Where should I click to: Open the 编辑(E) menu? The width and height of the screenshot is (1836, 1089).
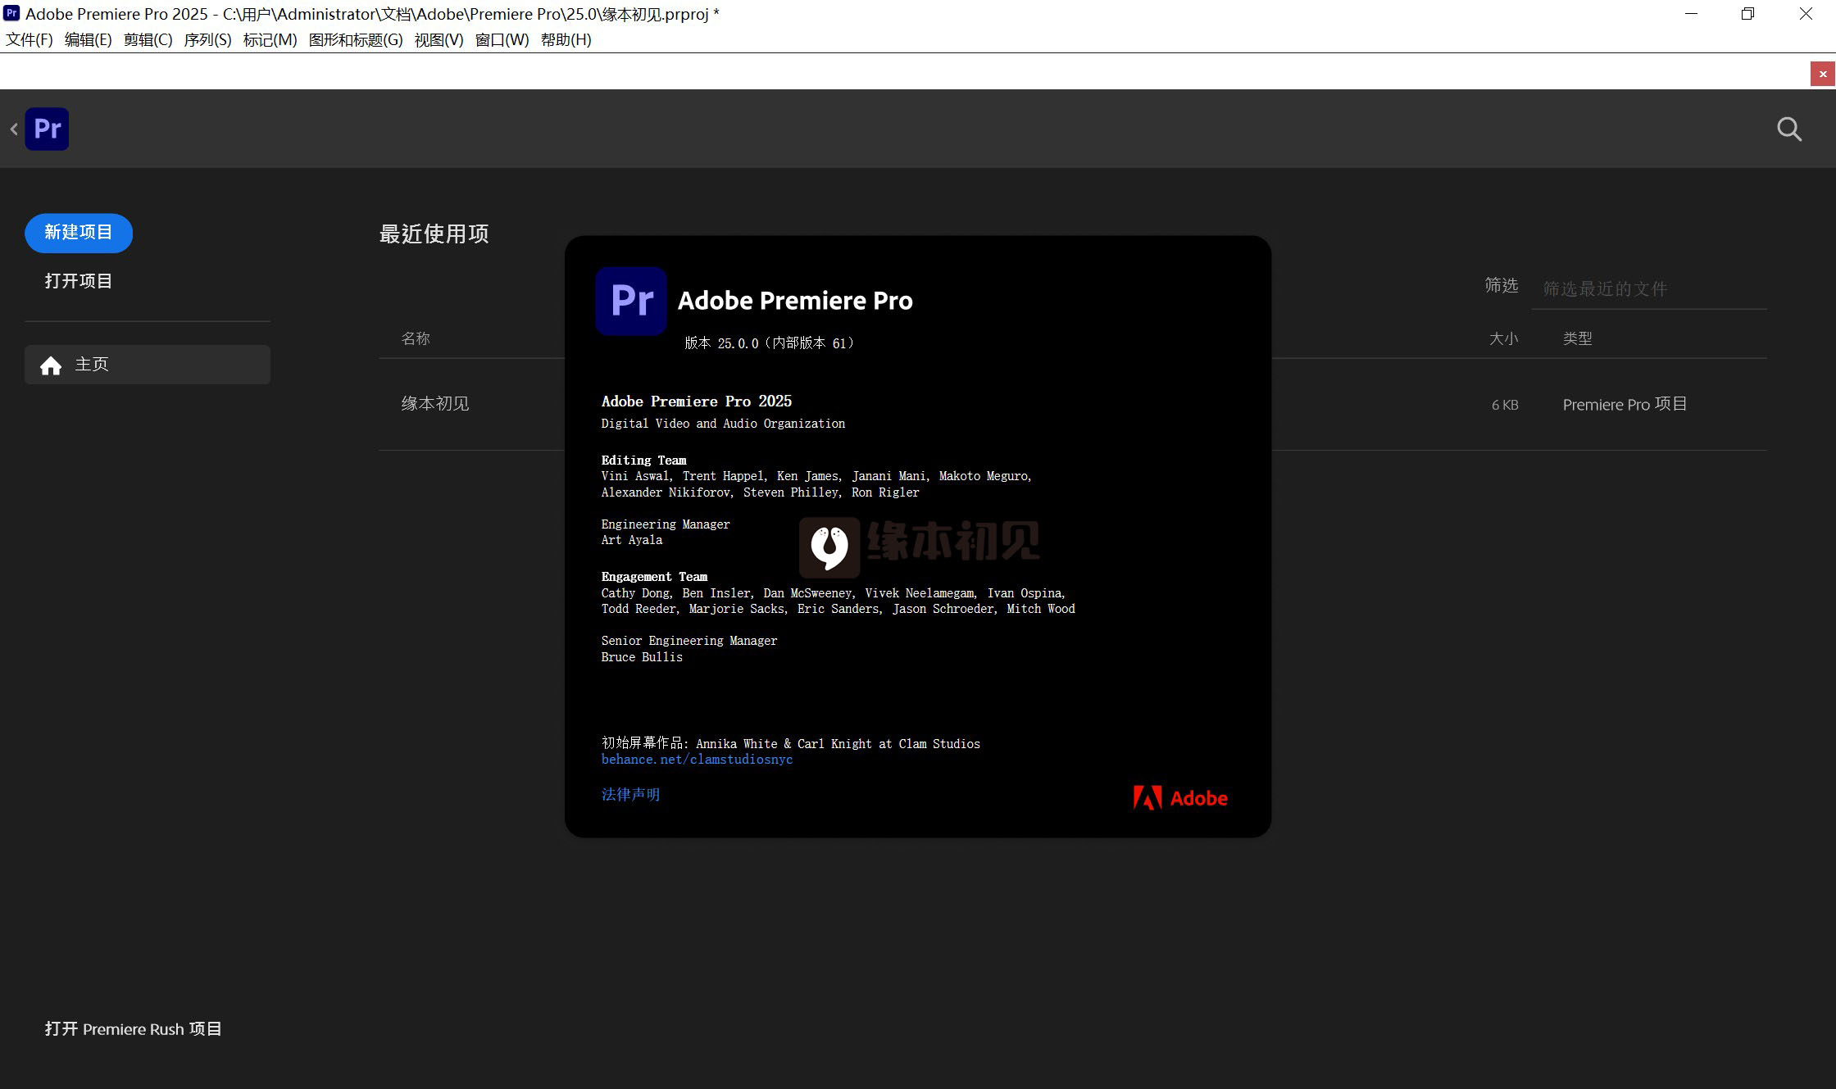coord(88,39)
